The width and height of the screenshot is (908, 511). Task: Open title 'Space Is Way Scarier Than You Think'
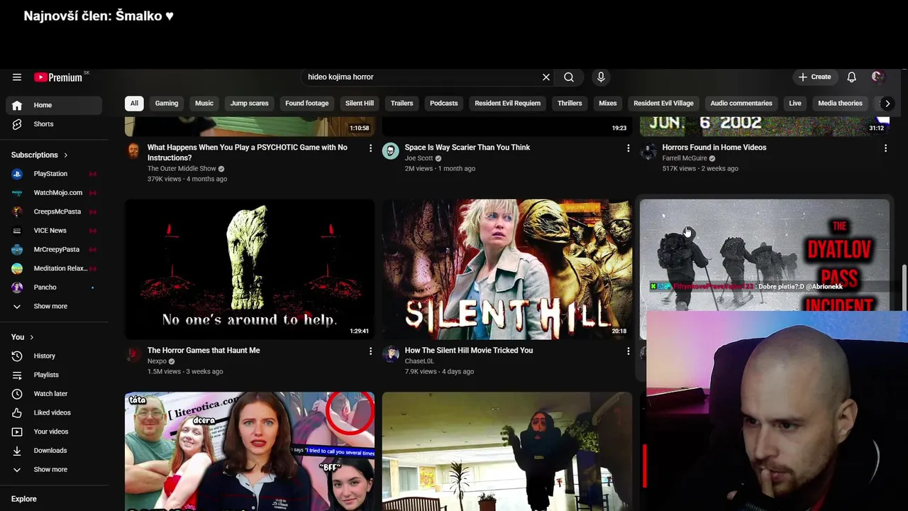point(467,148)
